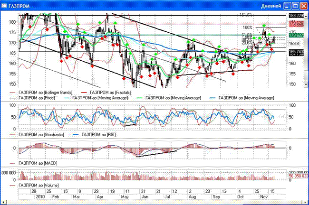309x205 pixels.
Task: Click the 100% Fibonacci level label
Action: point(247,28)
